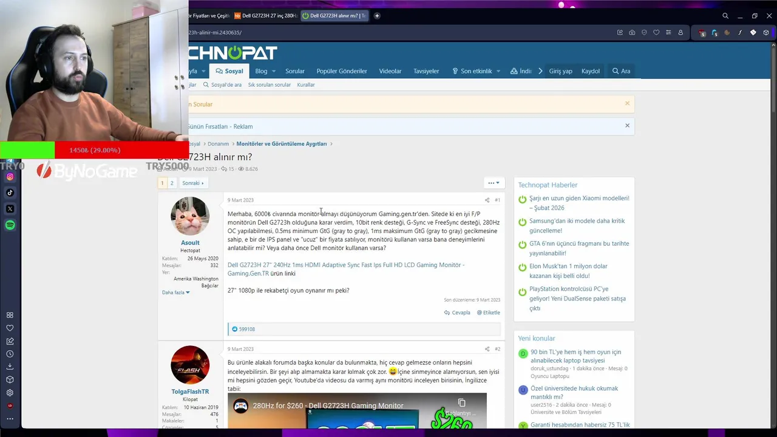This screenshot has height=437, width=777.
Task: Open Spotify in the Opera sidebar
Action: coord(10,225)
